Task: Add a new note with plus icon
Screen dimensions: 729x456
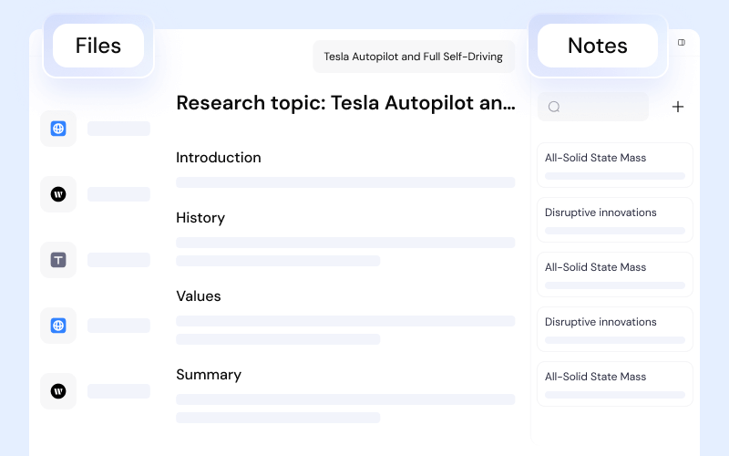Action: click(x=677, y=107)
